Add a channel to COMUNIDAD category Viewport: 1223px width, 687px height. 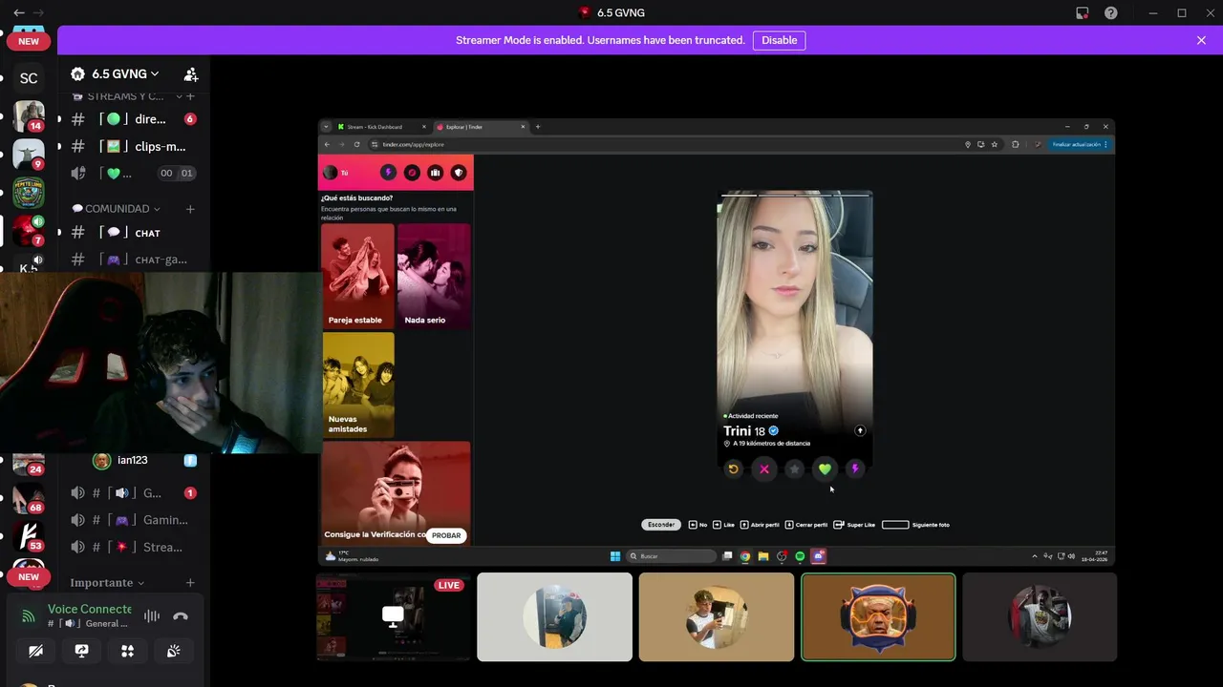click(x=190, y=209)
